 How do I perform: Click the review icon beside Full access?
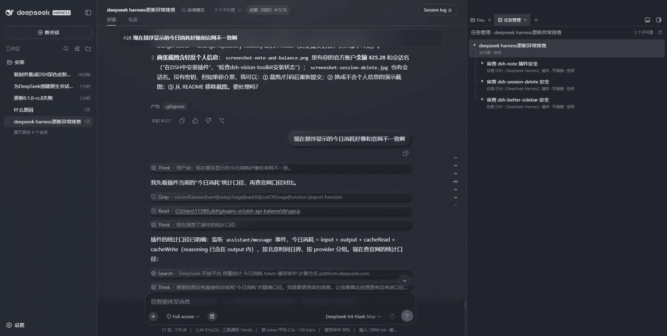[x=212, y=316]
